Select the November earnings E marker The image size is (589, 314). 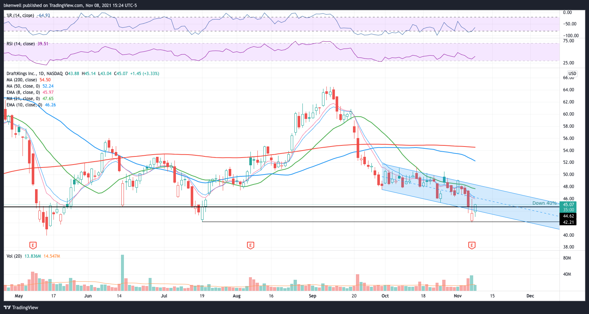[472, 246]
